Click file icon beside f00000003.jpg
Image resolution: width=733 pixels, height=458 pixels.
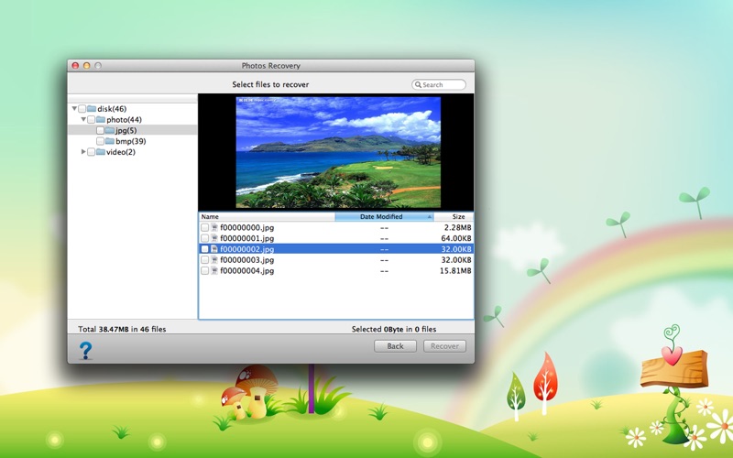click(214, 260)
